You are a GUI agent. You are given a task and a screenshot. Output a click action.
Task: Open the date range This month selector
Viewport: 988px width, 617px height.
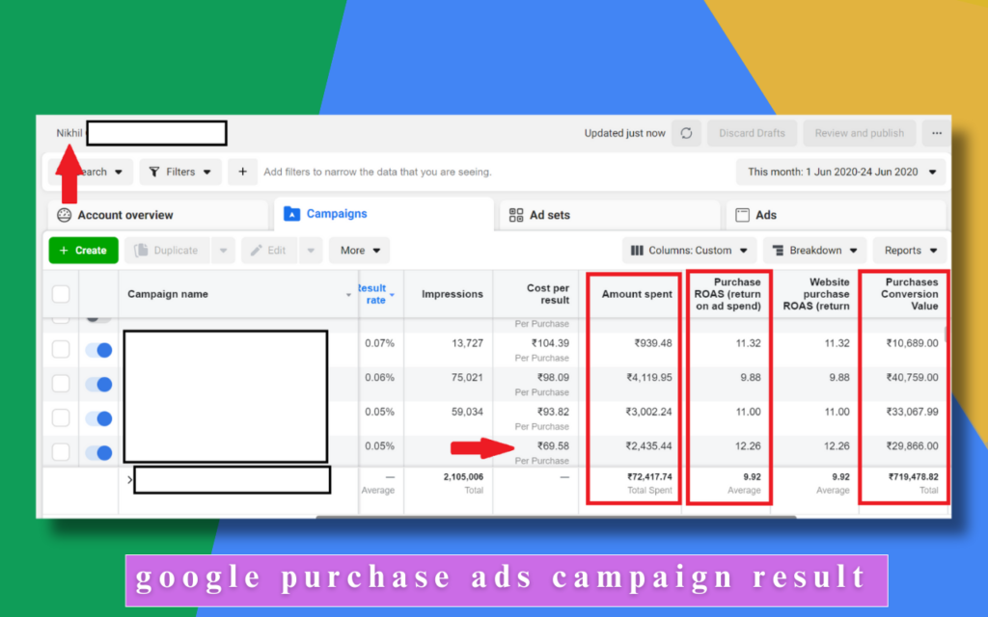(x=841, y=172)
